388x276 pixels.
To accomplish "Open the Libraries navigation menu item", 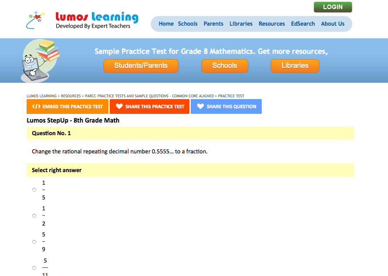I will tap(241, 24).
